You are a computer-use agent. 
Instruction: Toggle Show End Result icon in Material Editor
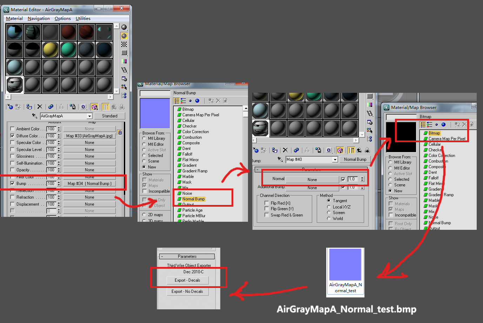(106, 107)
